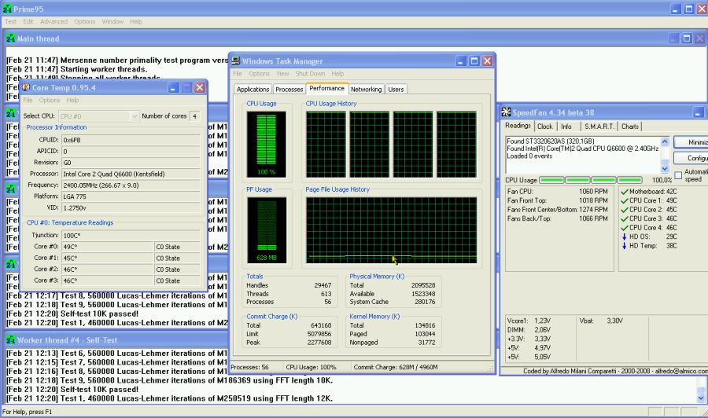Click Core #0 temperature 49C° value
The width and height of the screenshot is (708, 418).
click(x=108, y=247)
